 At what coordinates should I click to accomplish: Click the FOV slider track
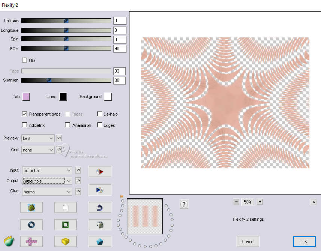(x=66, y=48)
